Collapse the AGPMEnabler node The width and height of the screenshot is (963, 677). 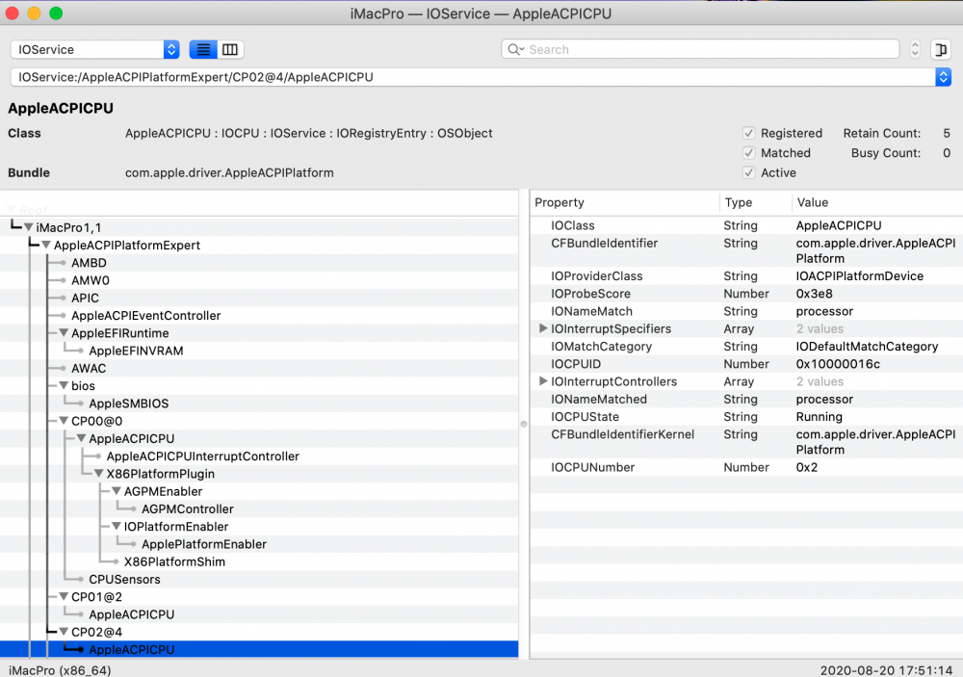(117, 491)
